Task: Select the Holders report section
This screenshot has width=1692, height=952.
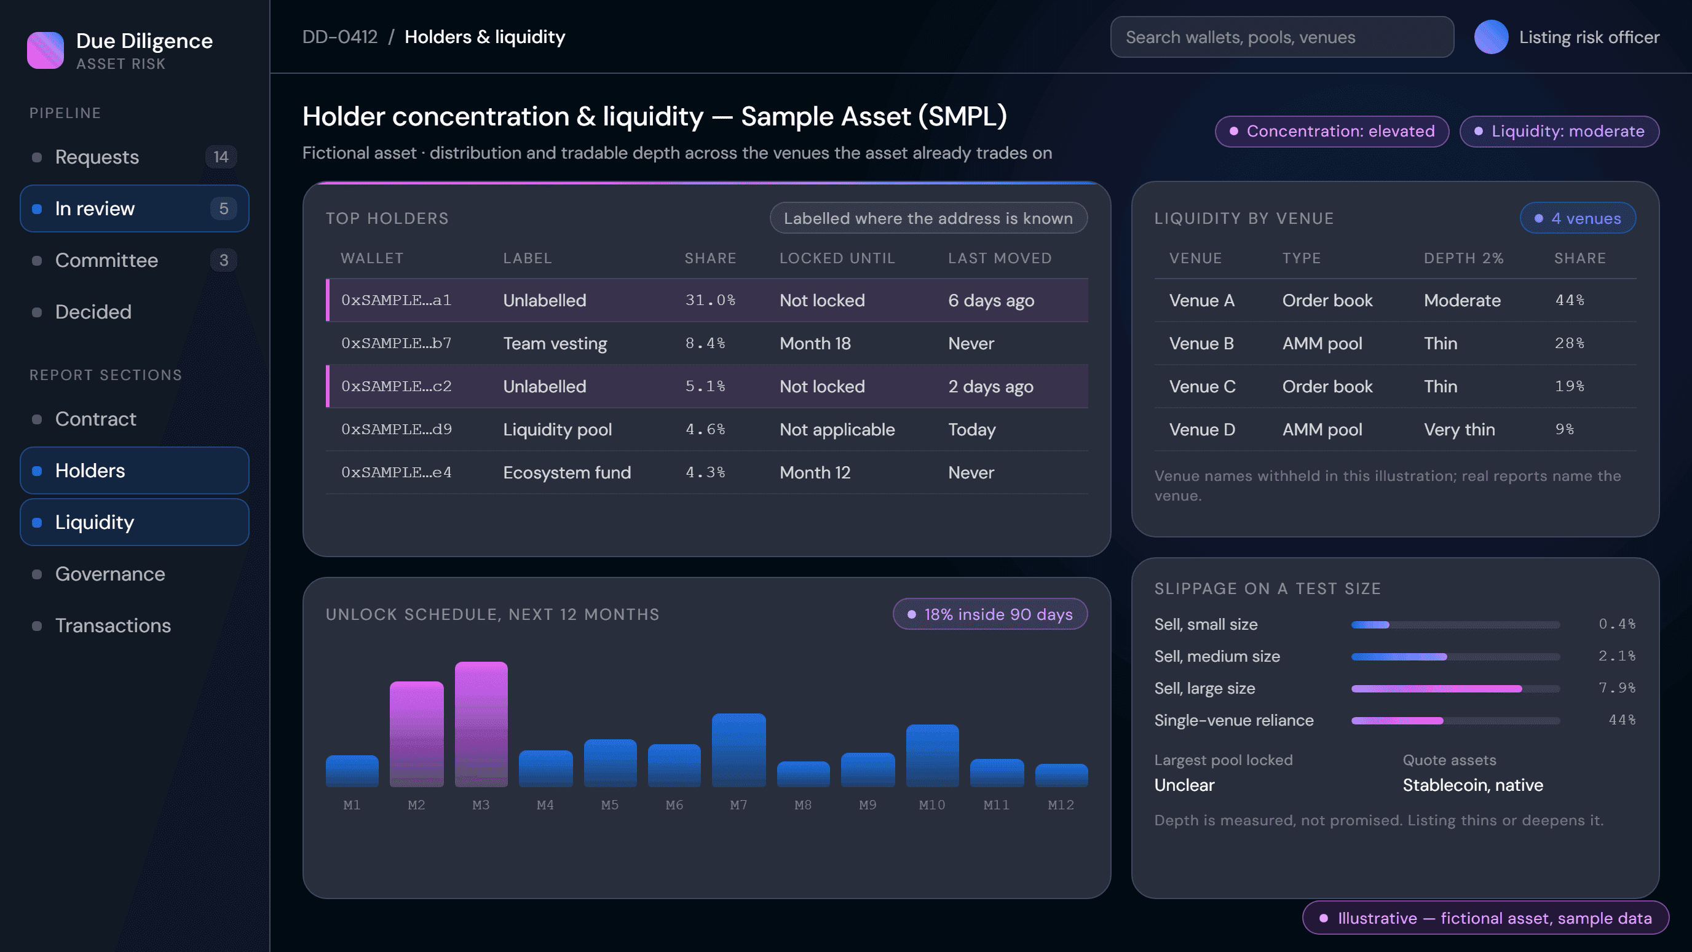Action: pyautogui.click(x=135, y=470)
